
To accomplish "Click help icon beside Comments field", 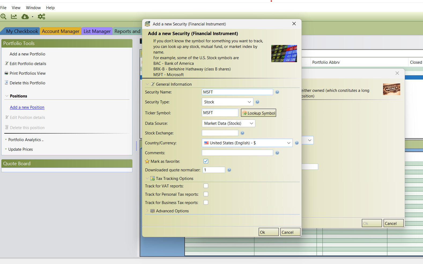I will click(x=277, y=153).
